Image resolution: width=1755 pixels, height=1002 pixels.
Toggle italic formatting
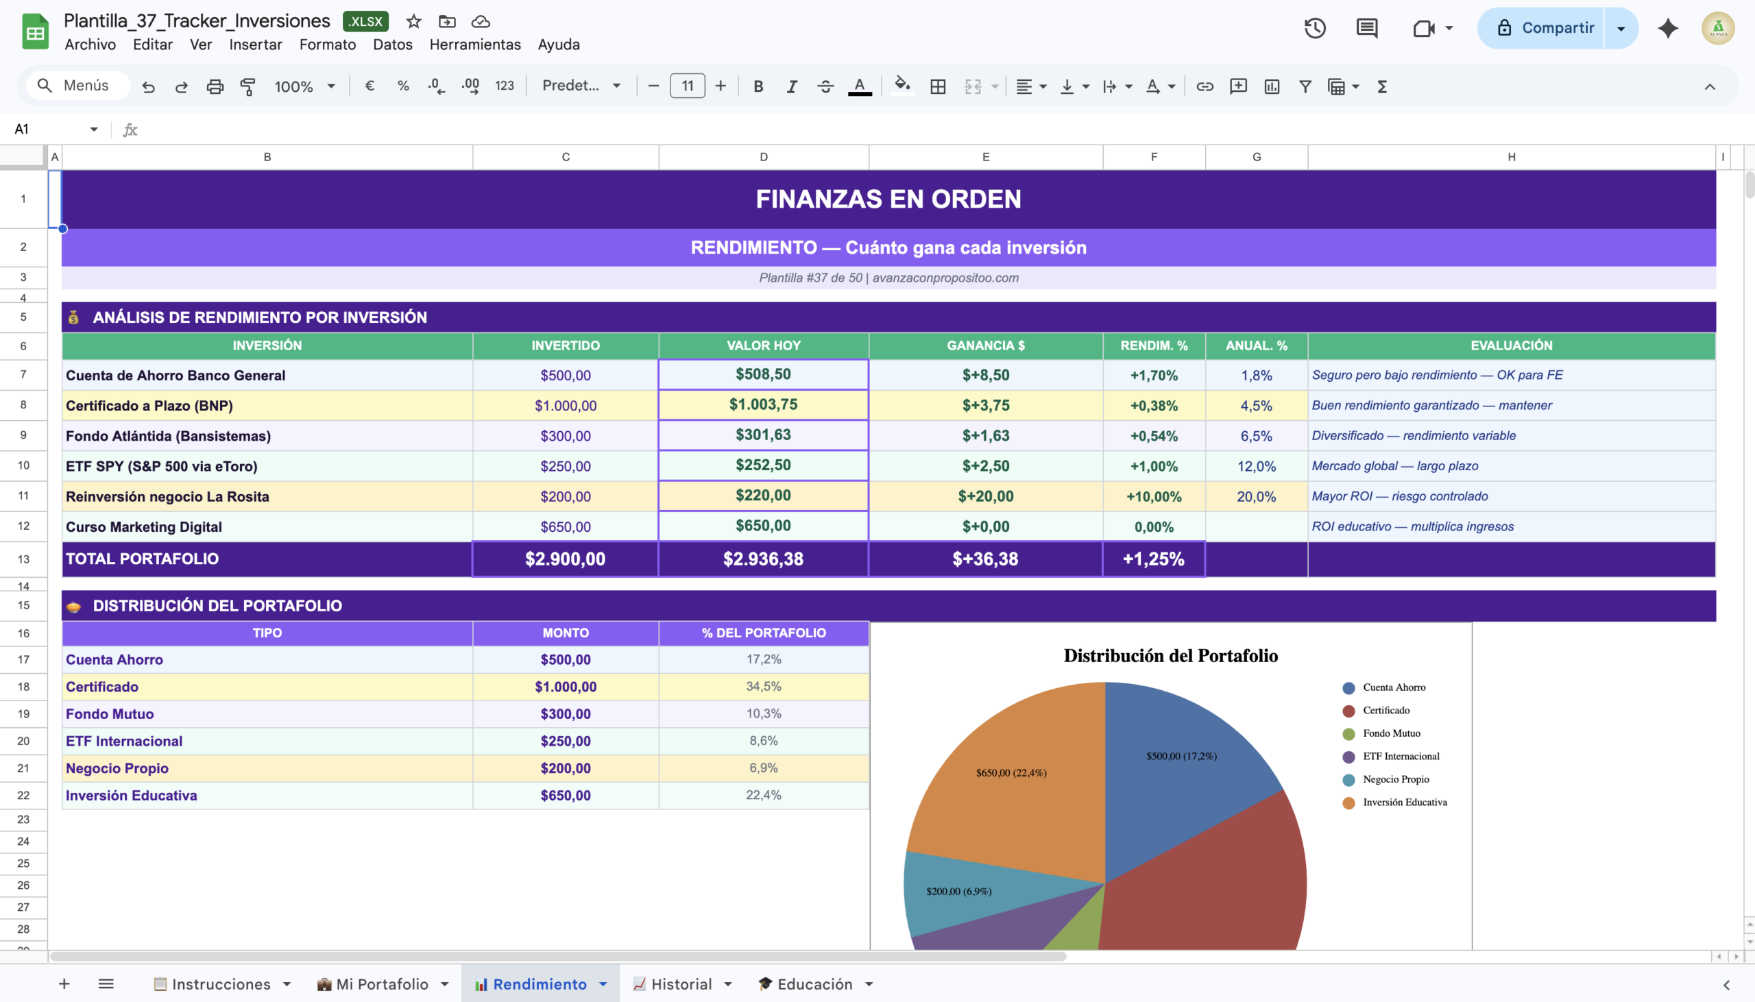792,86
